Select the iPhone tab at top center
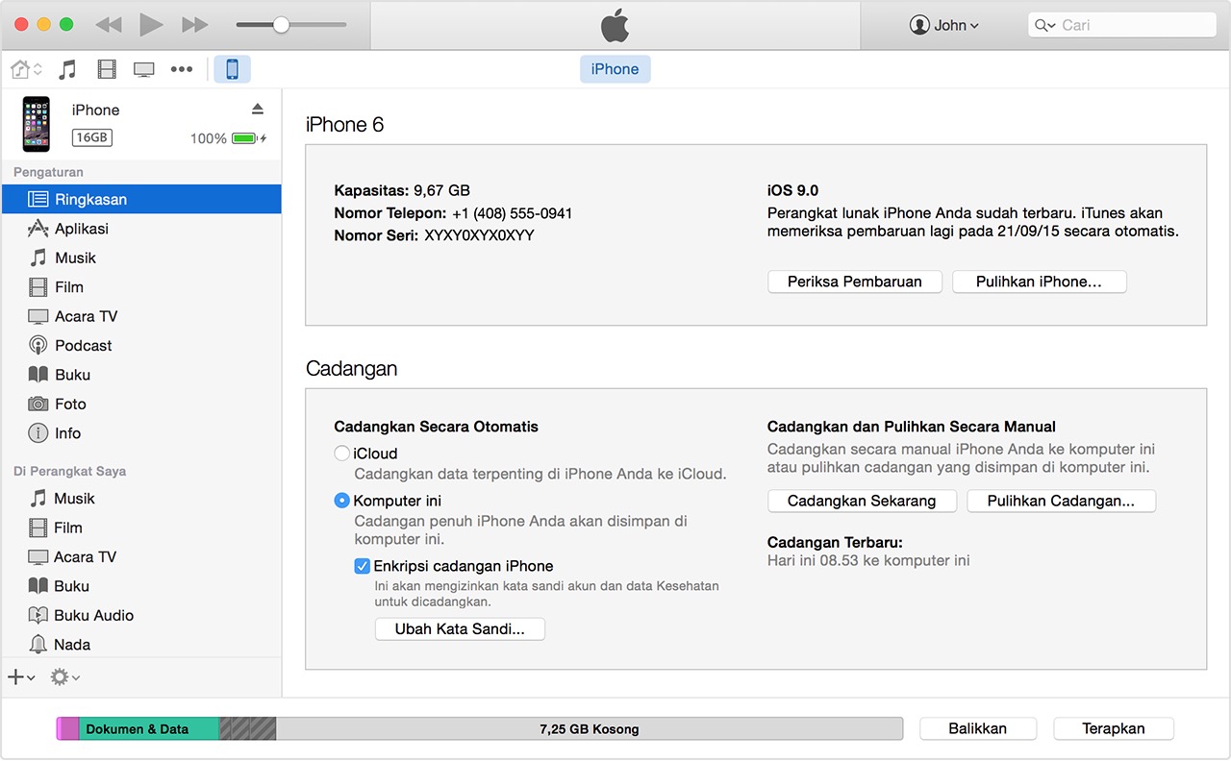1231x761 pixels. (615, 69)
